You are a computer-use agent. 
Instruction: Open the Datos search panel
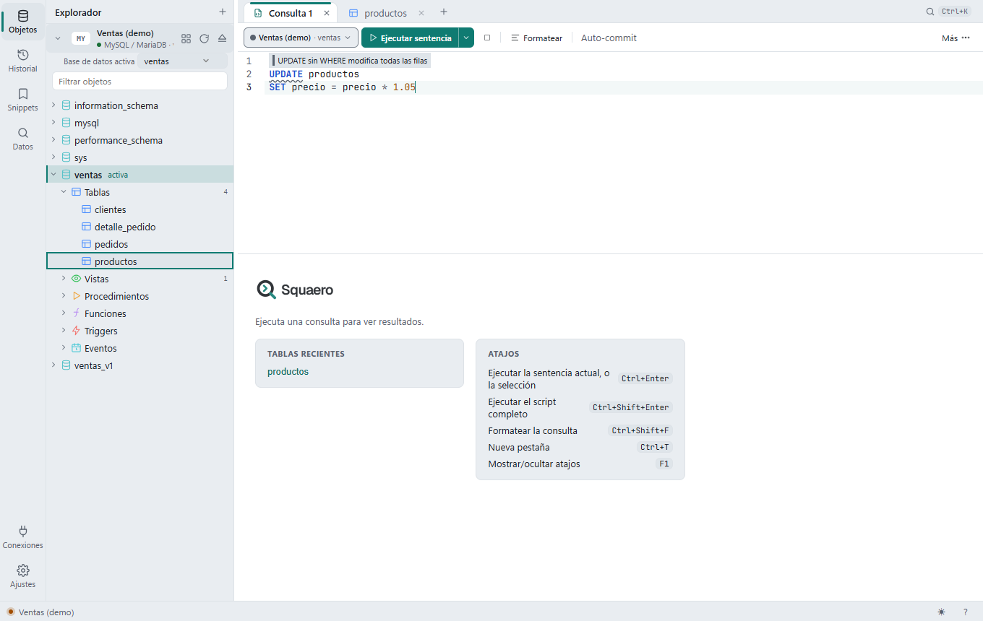pos(23,139)
